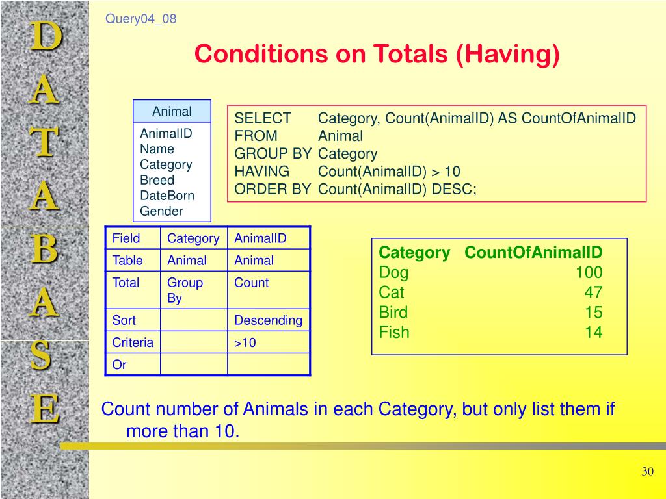Pick "Category" in the Animal field list
The width and height of the screenshot is (666, 499).
click(x=166, y=164)
